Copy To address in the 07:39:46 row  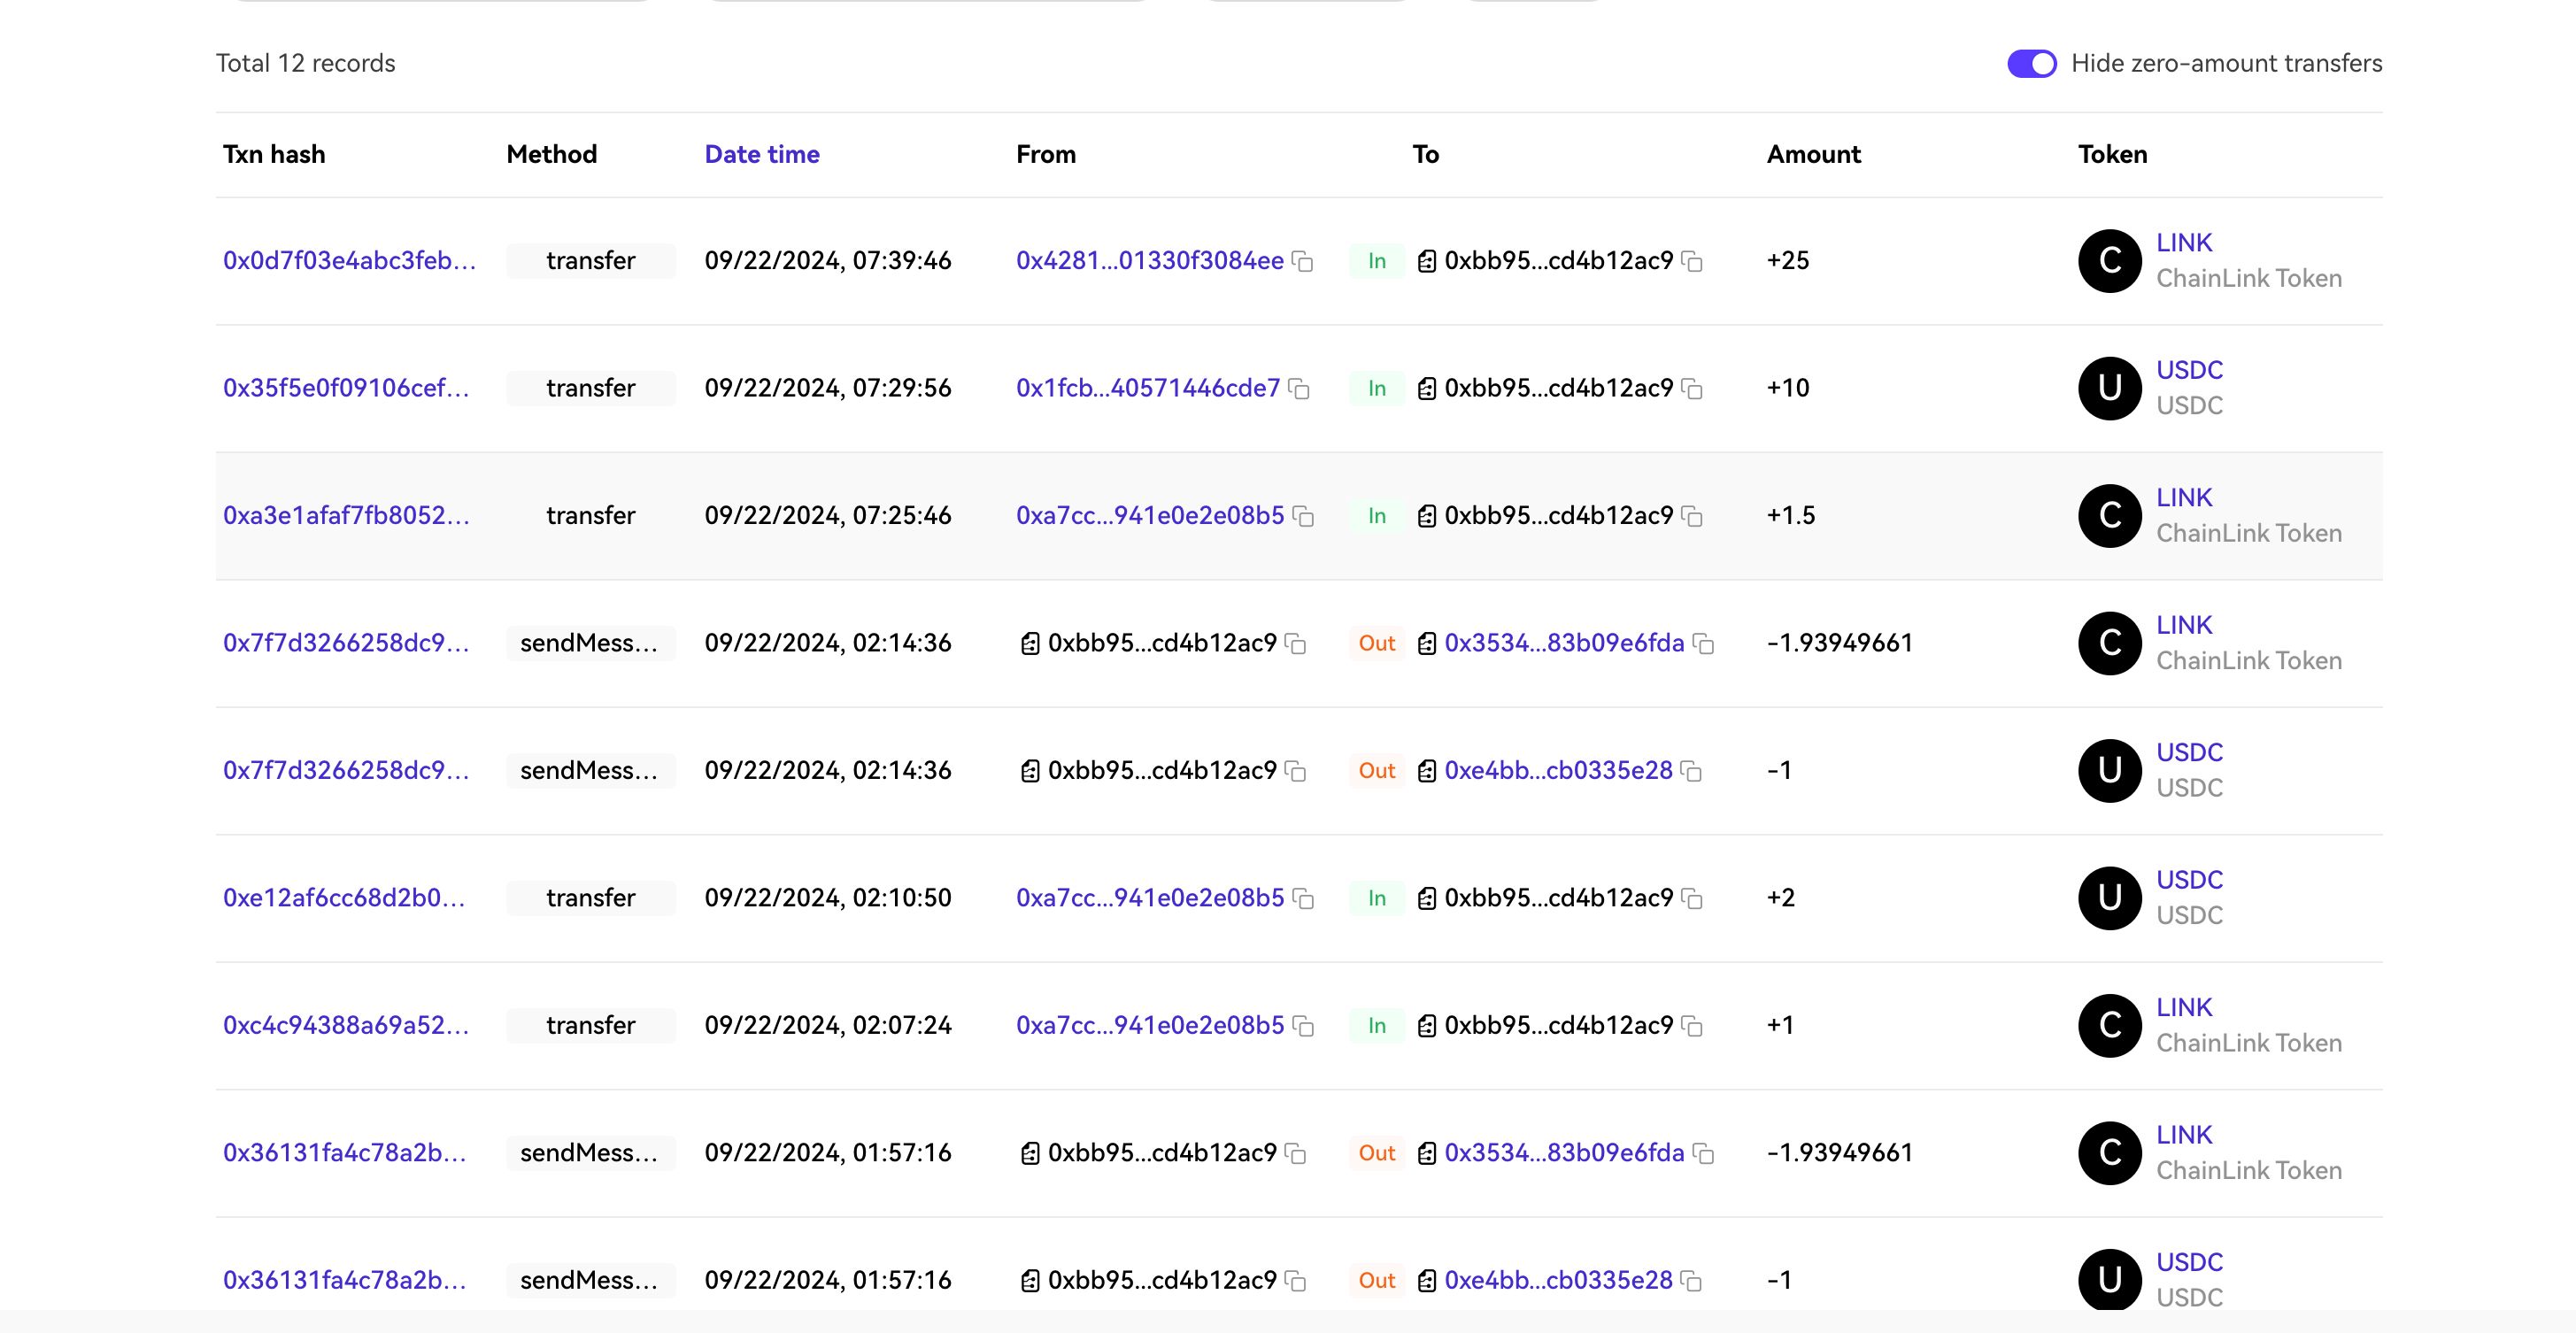1692,261
